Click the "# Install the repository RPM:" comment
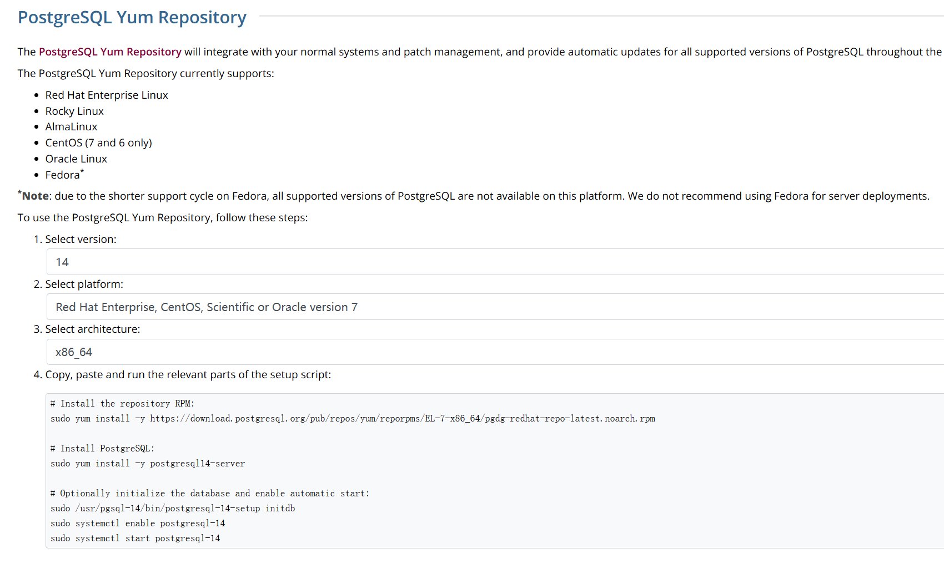 (x=122, y=404)
